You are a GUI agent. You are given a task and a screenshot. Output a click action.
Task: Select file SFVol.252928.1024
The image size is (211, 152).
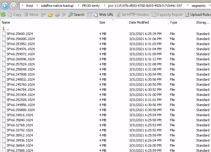[x=21, y=100]
